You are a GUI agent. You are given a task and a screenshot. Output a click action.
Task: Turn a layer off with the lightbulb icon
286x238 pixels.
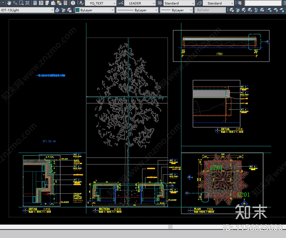pyautogui.click(x=276, y=10)
